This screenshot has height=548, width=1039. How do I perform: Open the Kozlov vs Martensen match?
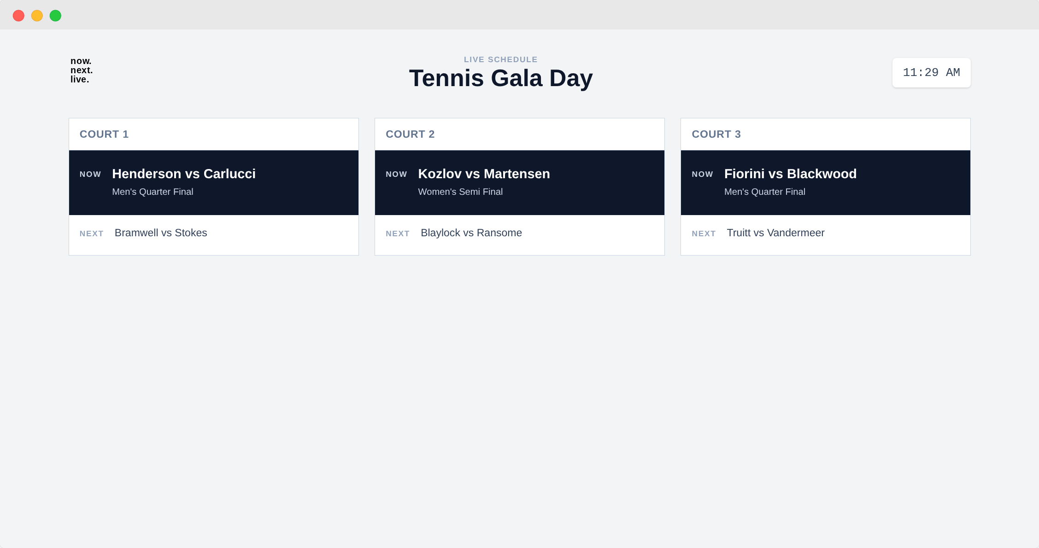(484, 174)
